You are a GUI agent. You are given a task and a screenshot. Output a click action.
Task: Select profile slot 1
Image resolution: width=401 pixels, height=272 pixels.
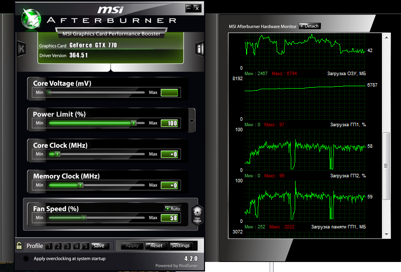49,246
